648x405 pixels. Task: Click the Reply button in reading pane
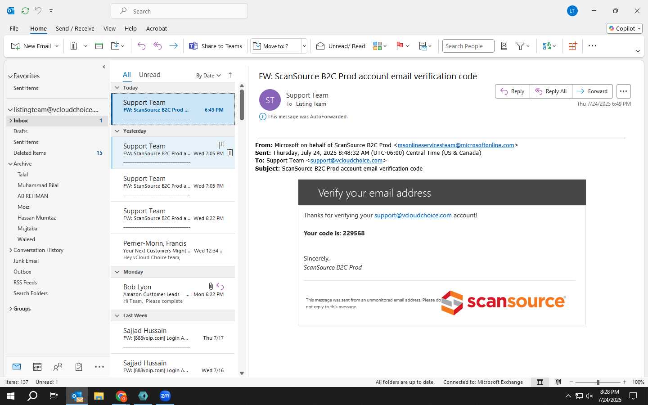click(513, 91)
